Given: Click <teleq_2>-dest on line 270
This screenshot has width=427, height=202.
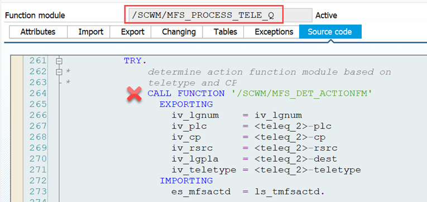Looking at the screenshot, I should point(296,159).
